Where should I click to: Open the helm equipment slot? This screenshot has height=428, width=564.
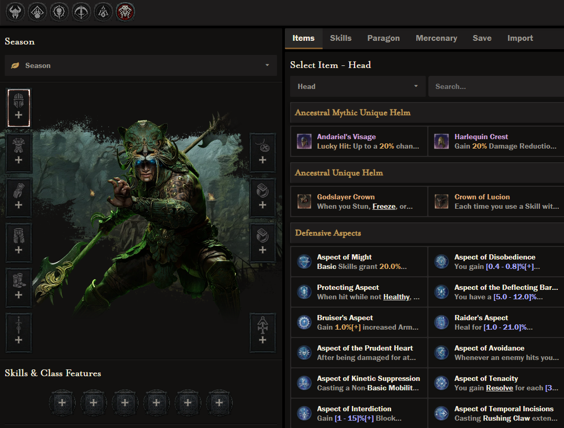[x=19, y=108]
